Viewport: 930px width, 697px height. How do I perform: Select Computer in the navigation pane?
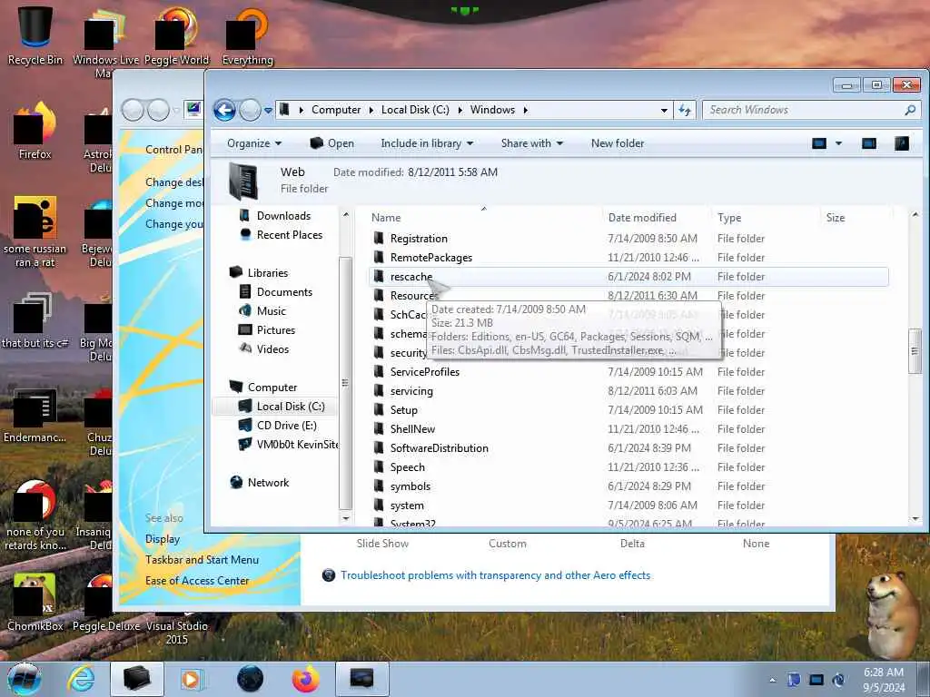(272, 387)
